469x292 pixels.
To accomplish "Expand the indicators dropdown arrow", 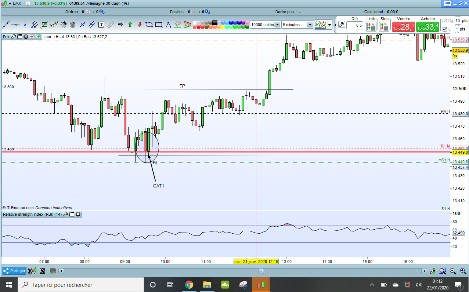I will click(329, 25).
